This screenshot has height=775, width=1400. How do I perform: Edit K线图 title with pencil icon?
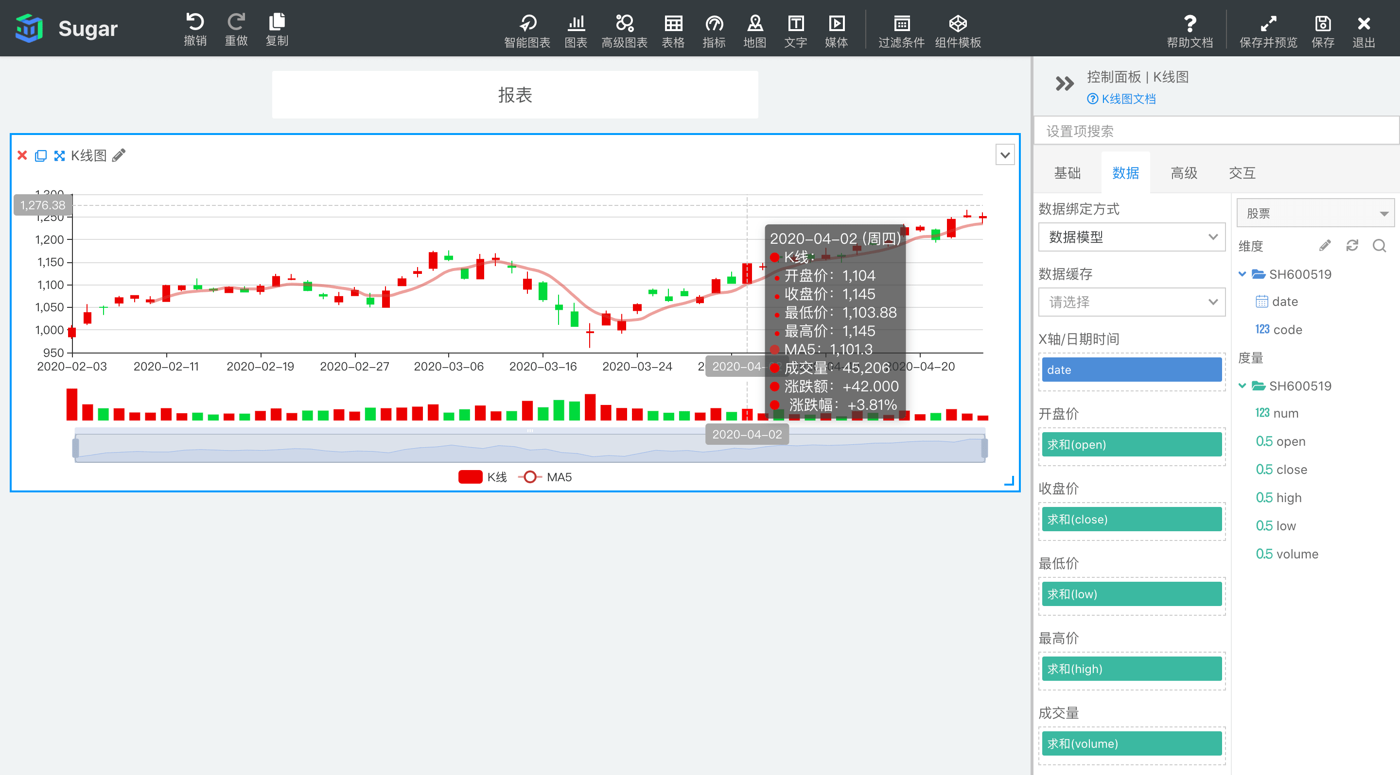(x=119, y=156)
